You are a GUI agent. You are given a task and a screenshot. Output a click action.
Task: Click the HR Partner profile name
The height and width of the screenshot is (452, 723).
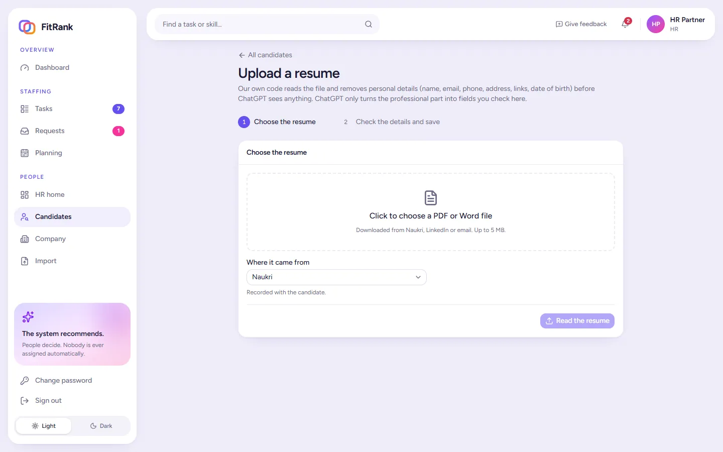(687, 20)
